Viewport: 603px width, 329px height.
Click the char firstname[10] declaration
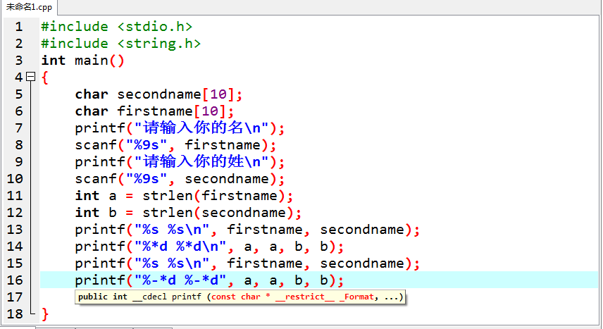coord(154,111)
